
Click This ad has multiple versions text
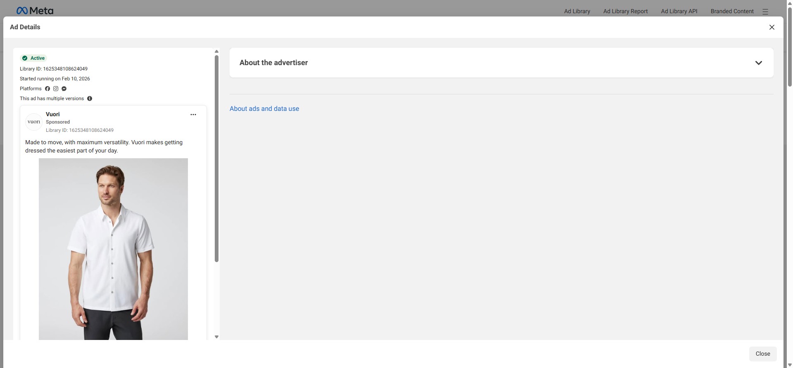(52, 98)
